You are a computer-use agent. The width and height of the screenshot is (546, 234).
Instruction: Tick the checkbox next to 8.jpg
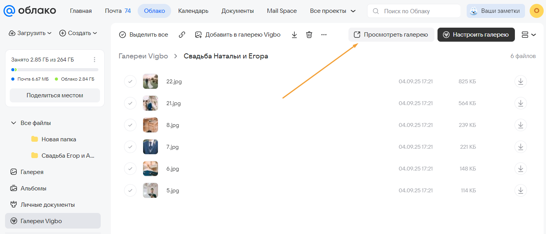coord(130,125)
